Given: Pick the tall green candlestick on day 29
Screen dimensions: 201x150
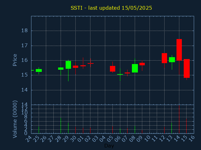Looking at the screenshot, I should tap(68, 65).
